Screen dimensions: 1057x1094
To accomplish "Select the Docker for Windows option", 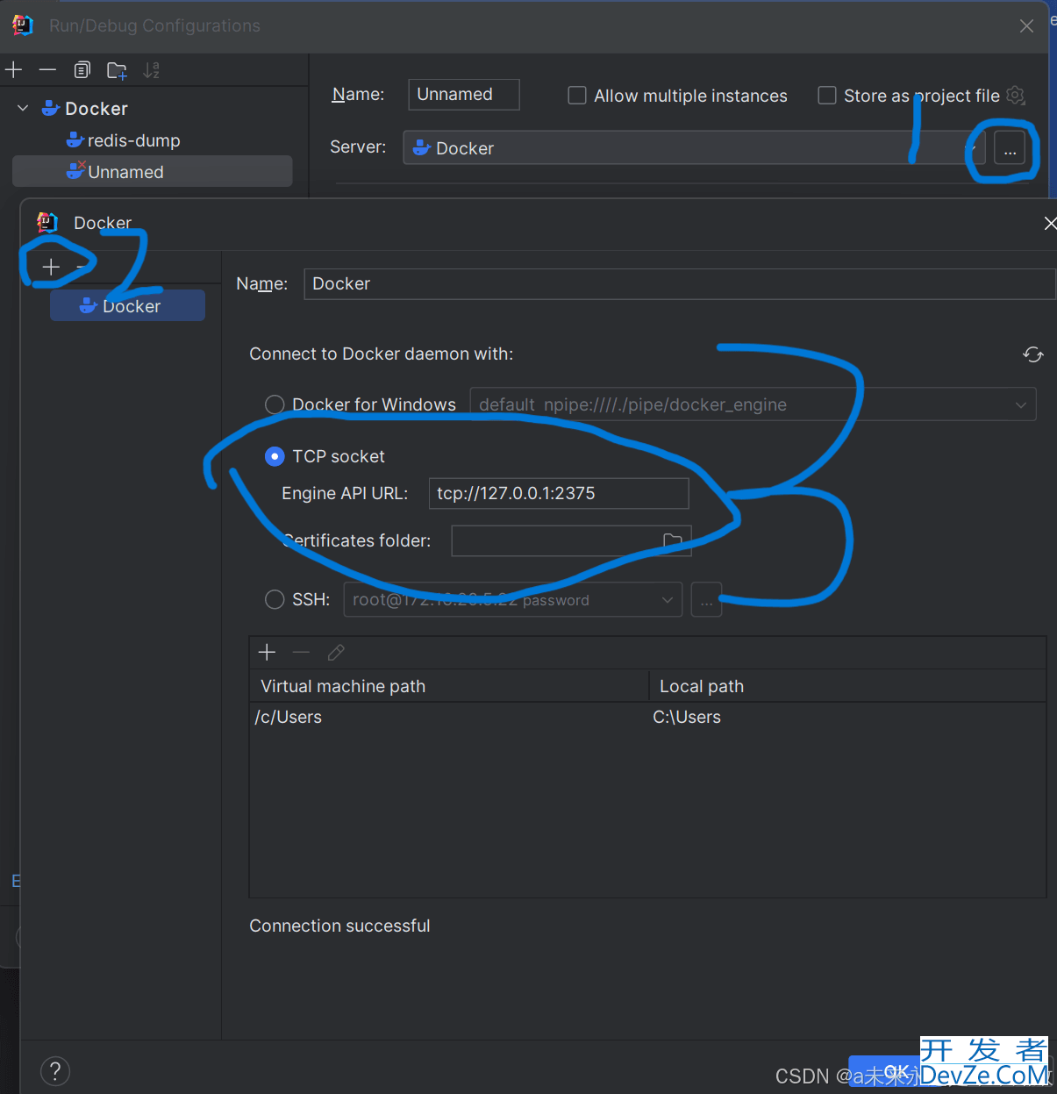I will click(275, 404).
